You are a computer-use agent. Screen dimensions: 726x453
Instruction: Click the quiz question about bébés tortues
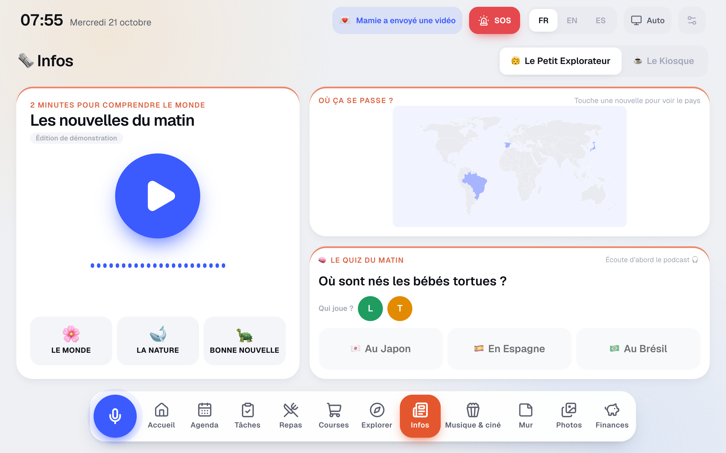(x=413, y=281)
